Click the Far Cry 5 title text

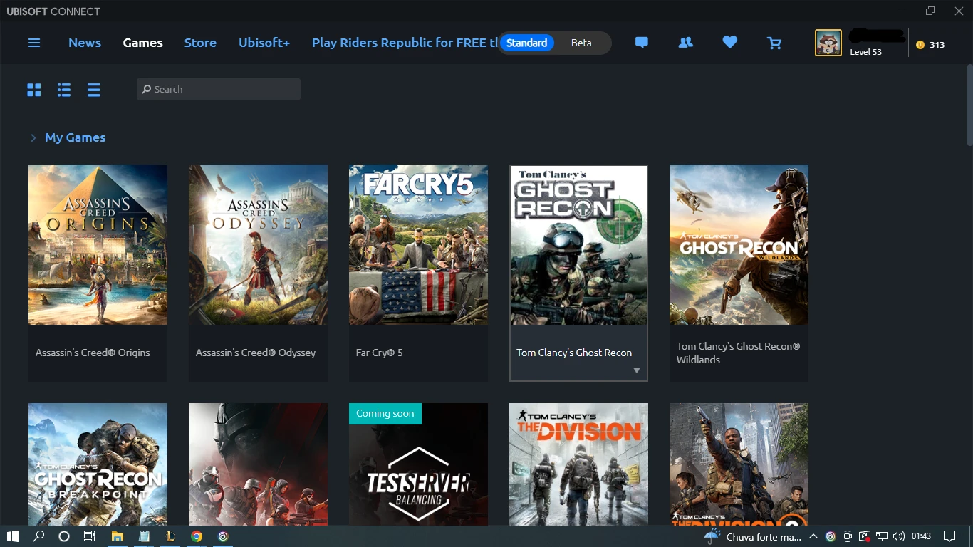point(380,353)
